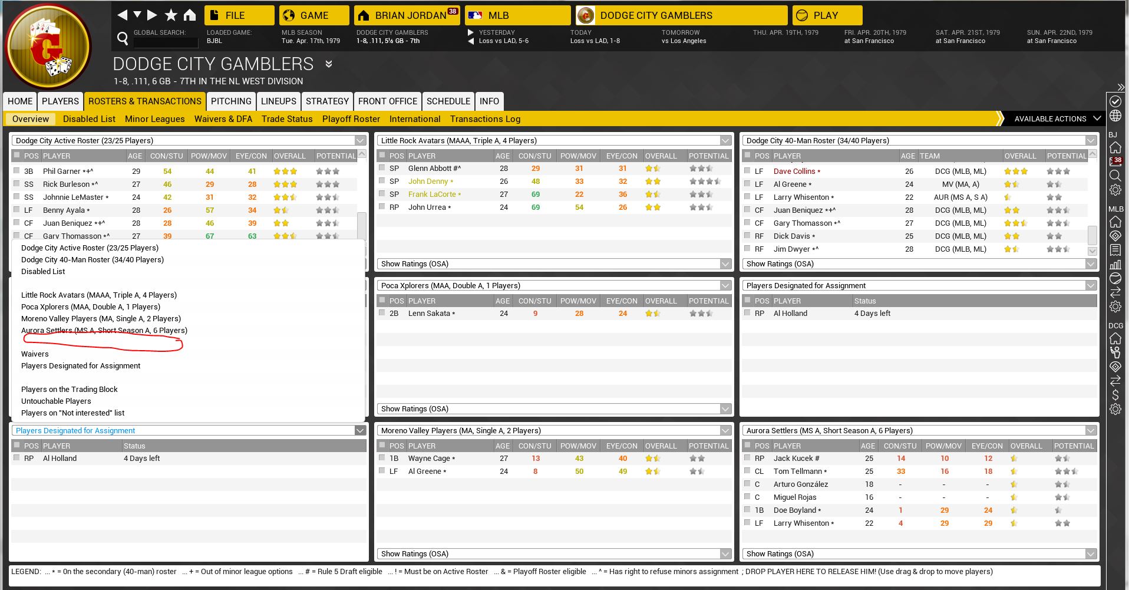The image size is (1129, 590).
Task: Select Untouchable Players from the list
Action: click(56, 401)
